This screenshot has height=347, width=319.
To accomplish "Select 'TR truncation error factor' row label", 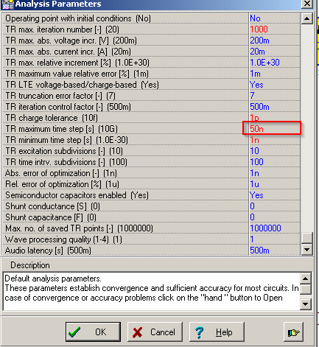I will [x=60, y=96].
